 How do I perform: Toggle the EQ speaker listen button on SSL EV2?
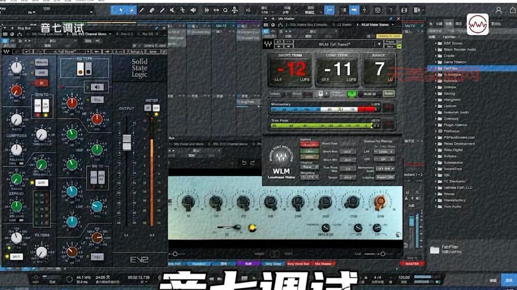click(x=97, y=87)
